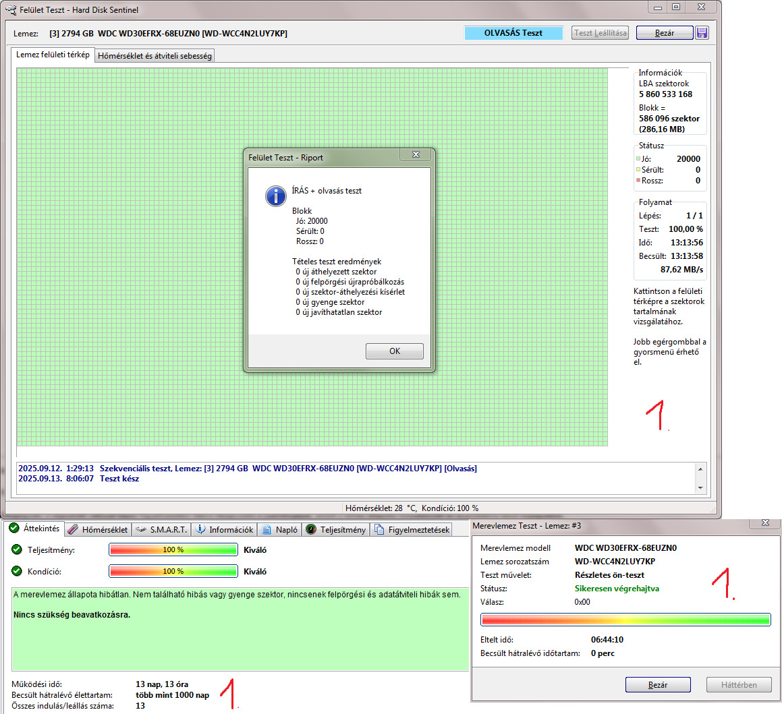Image resolution: width=782 pixels, height=714 pixels.
Task: Click the Működési idő value 13 nap, 13 óra
Action: (162, 684)
